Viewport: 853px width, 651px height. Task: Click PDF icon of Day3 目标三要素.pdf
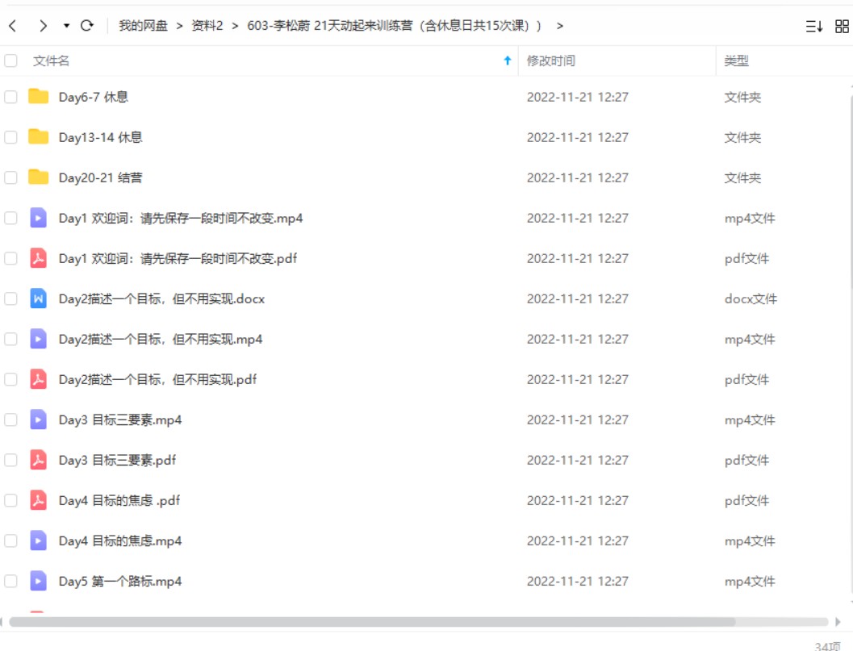38,460
